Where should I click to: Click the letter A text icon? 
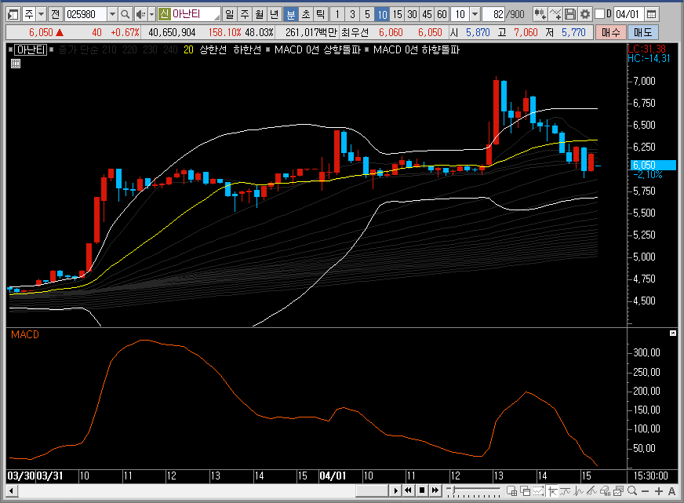671,491
